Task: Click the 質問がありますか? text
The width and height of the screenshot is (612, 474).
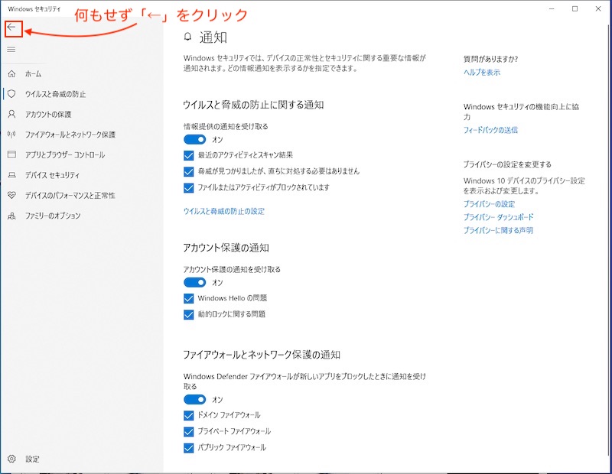Action: point(490,59)
